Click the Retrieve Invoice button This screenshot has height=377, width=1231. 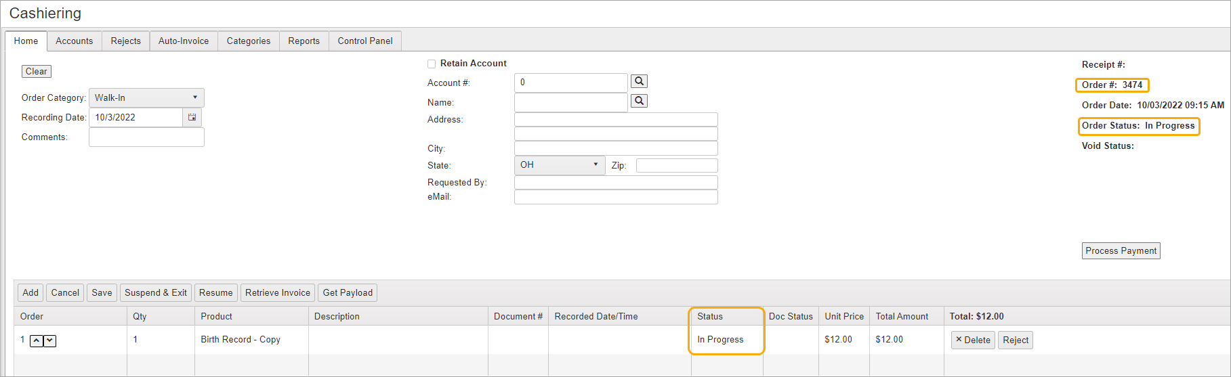tap(277, 292)
